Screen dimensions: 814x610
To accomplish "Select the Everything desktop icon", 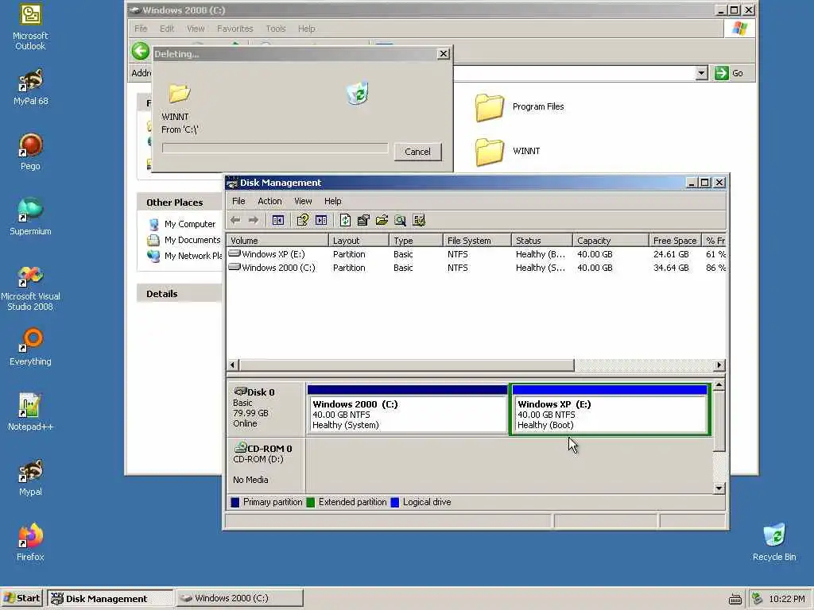I will tap(30, 347).
